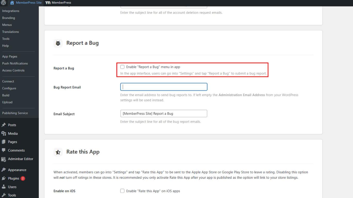Open Adminbar Editor in sidebar
Image resolution: width=353 pixels, height=198 pixels.
[x=20, y=159]
